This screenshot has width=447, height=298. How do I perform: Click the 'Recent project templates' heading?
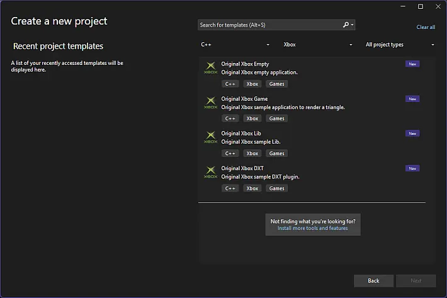point(58,46)
